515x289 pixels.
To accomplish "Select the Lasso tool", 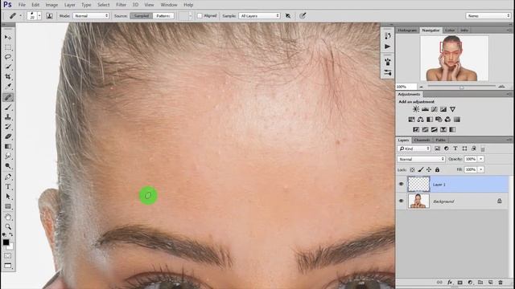I will click(8, 57).
